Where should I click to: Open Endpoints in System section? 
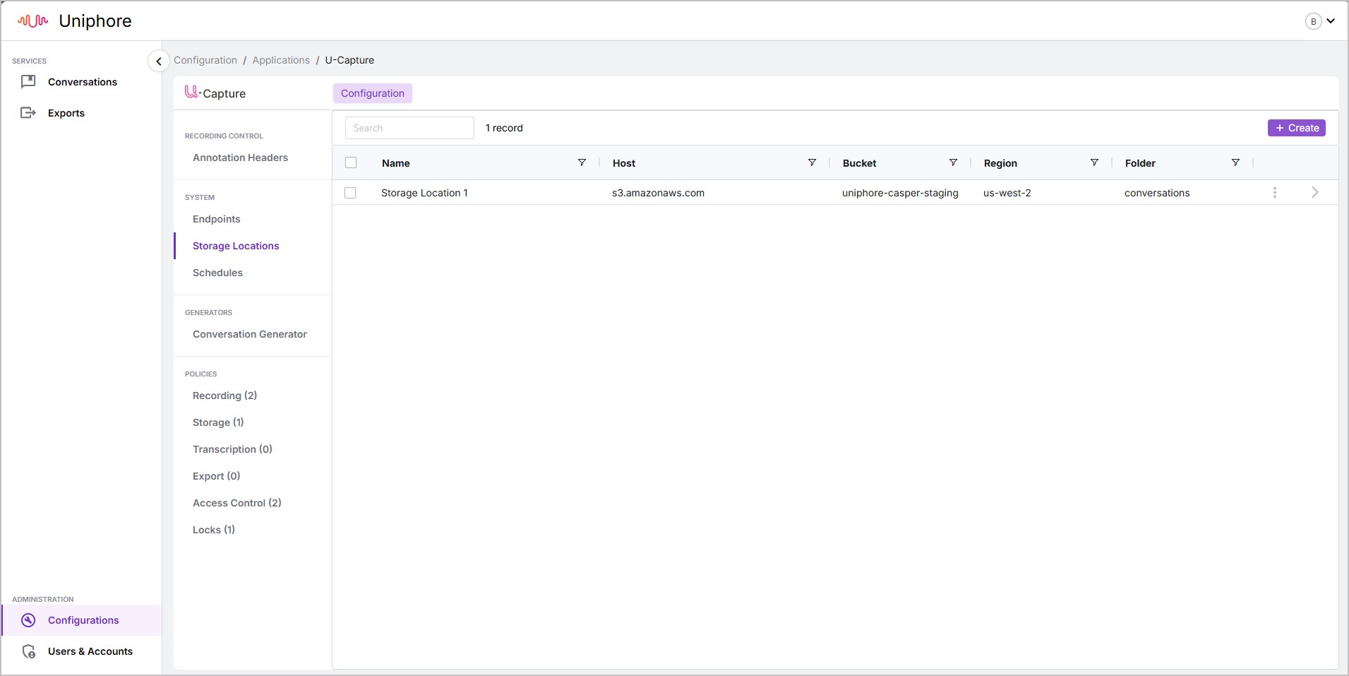[x=216, y=219]
